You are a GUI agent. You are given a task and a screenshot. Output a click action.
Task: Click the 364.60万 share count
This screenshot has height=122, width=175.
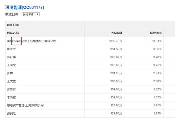116,49
